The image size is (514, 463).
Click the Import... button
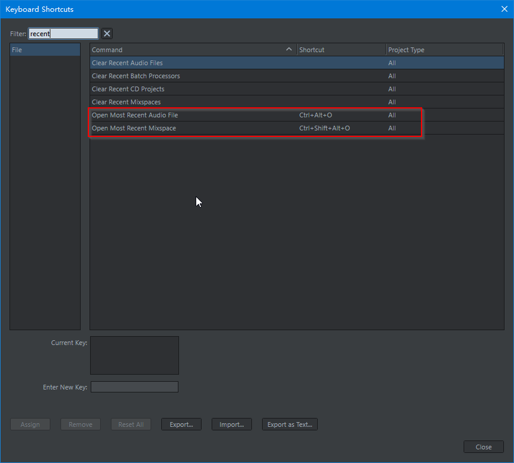[x=232, y=424]
